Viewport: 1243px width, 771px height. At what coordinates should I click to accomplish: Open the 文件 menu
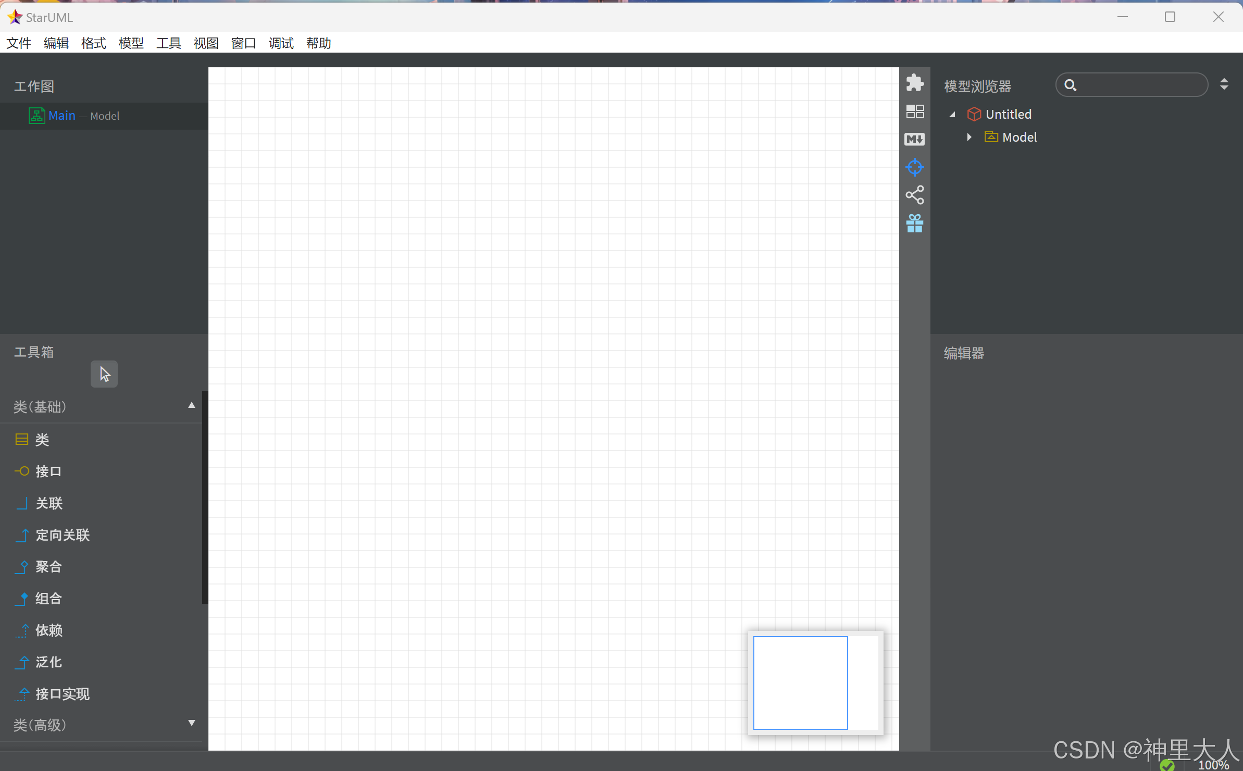(x=19, y=43)
